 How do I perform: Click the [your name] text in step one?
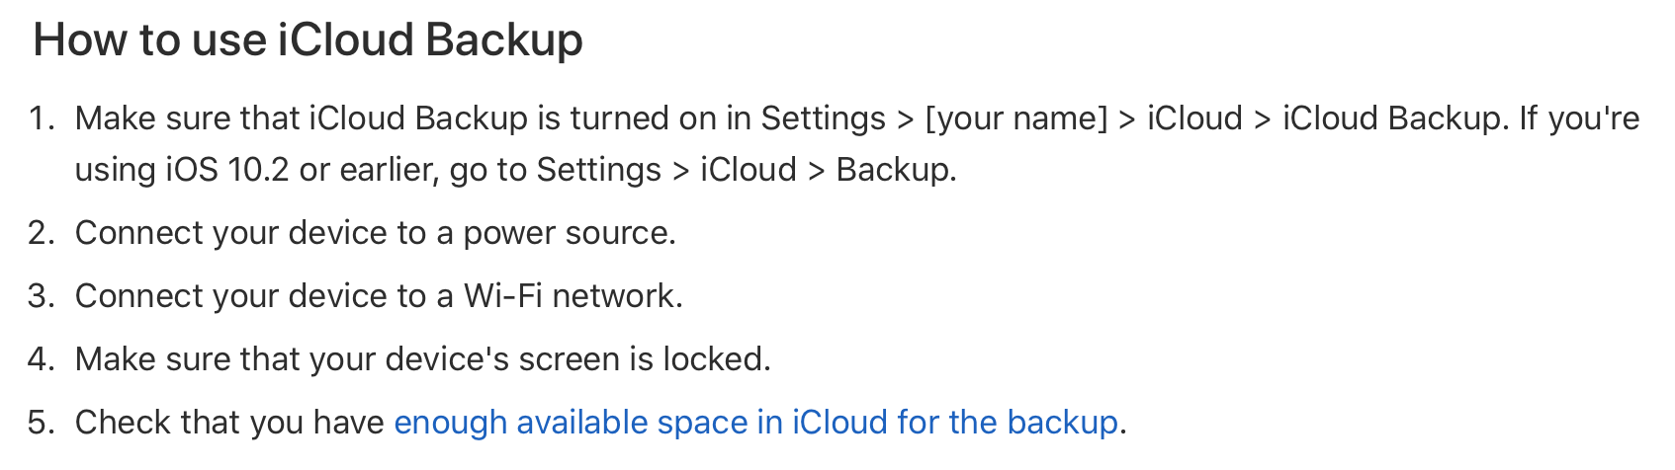pyautogui.click(x=1016, y=118)
